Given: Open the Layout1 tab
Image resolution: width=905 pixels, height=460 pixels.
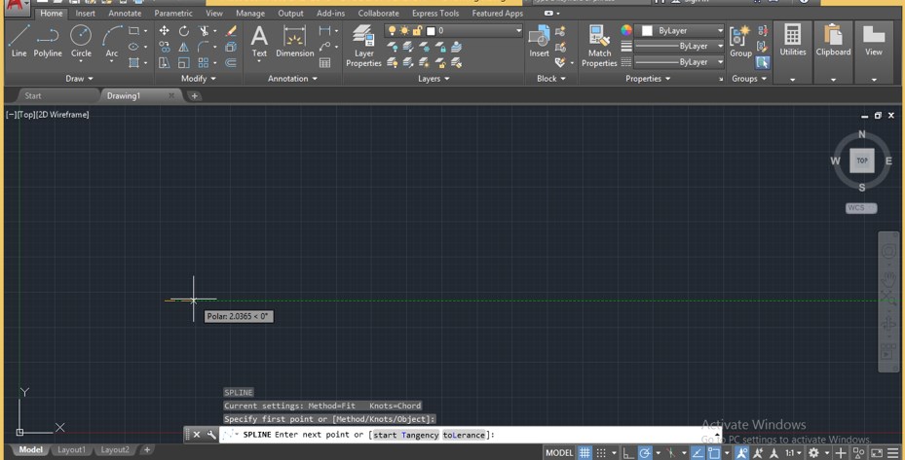Looking at the screenshot, I should (x=71, y=450).
